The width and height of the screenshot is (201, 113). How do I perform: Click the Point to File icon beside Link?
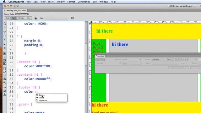(183, 63)
